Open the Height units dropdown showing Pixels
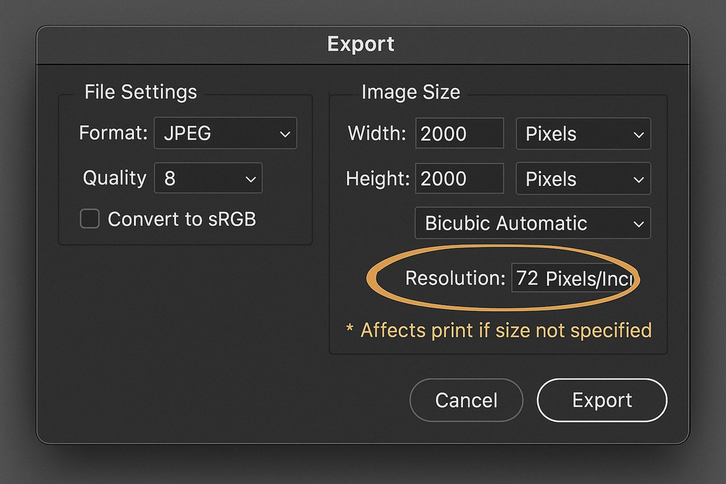The image size is (726, 484). pyautogui.click(x=583, y=179)
